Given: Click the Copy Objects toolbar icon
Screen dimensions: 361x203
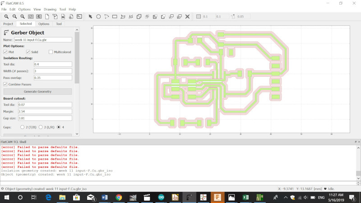Looking at the screenshot, I should tap(179, 17).
